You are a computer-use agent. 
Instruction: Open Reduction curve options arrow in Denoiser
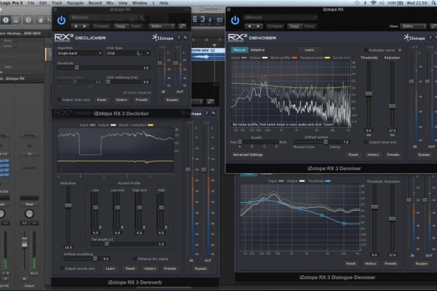[400, 50]
